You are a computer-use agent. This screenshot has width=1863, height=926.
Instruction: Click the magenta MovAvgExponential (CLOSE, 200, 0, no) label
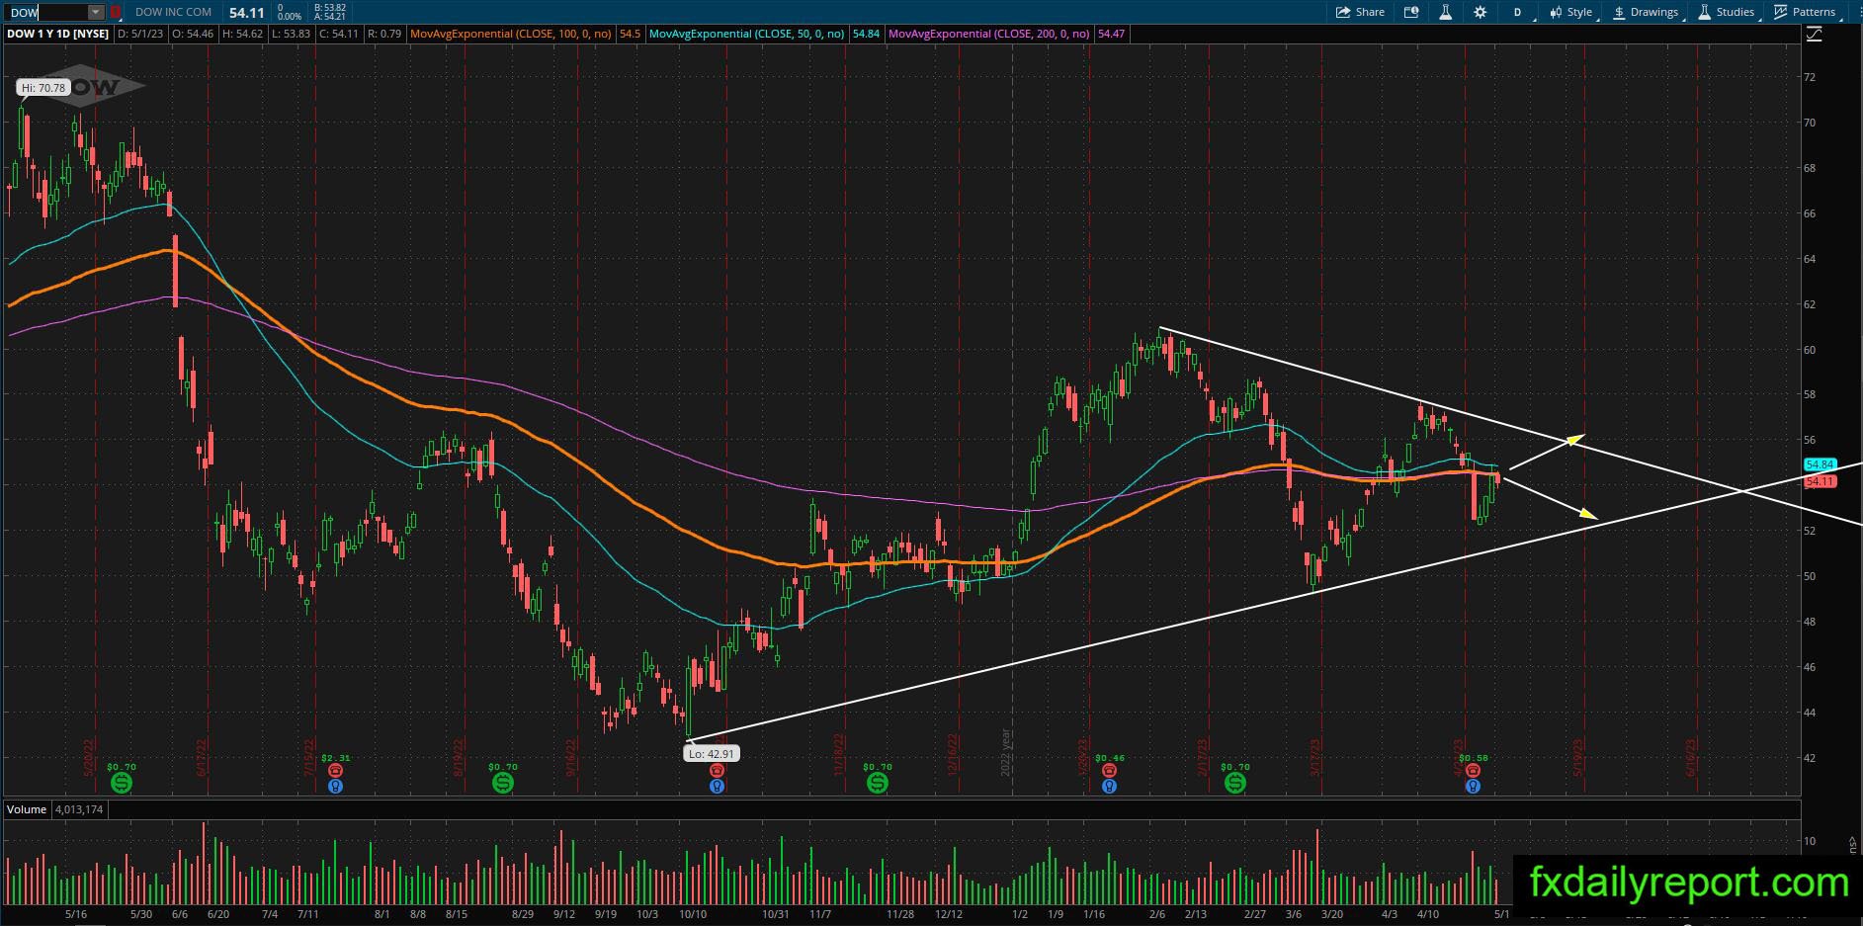click(x=989, y=34)
